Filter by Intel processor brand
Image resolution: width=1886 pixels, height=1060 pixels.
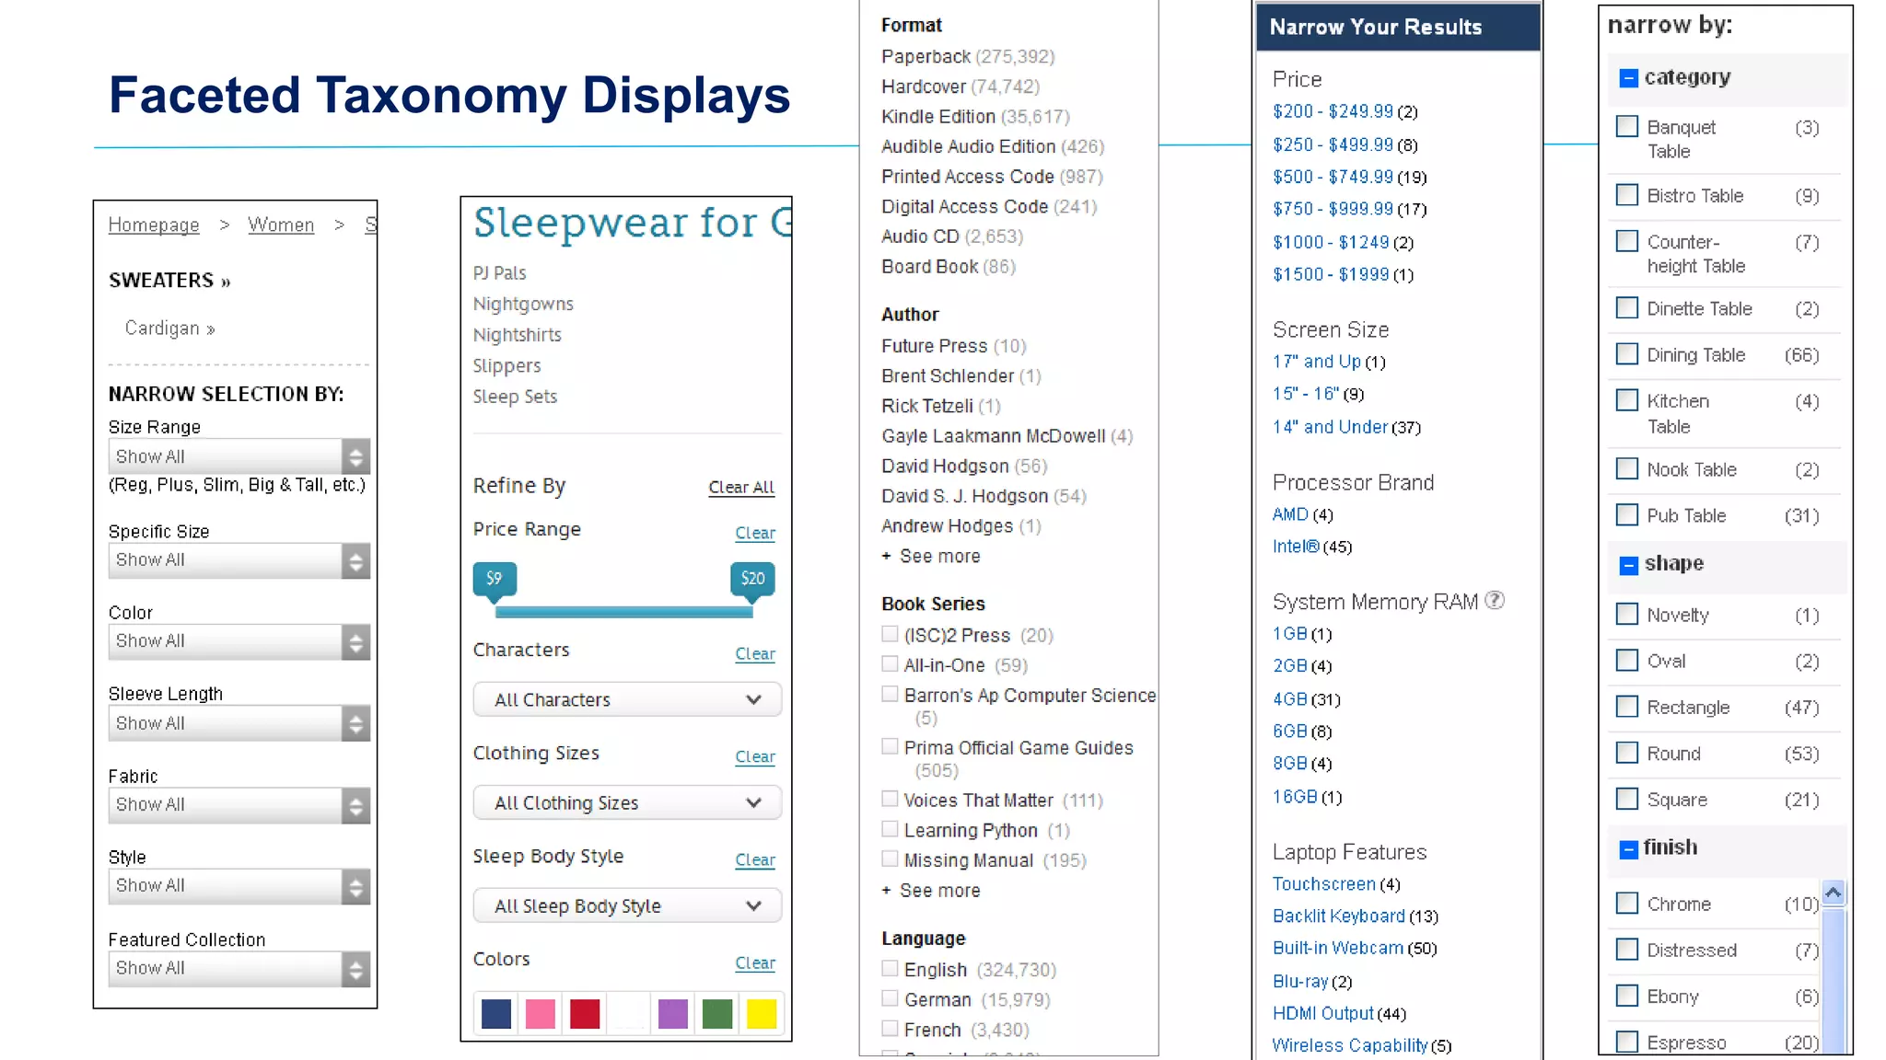point(1296,547)
